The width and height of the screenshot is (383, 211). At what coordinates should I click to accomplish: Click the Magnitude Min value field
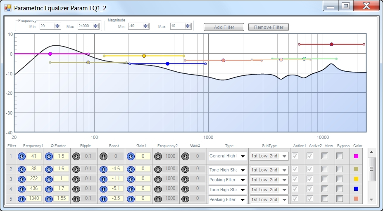click(x=135, y=26)
